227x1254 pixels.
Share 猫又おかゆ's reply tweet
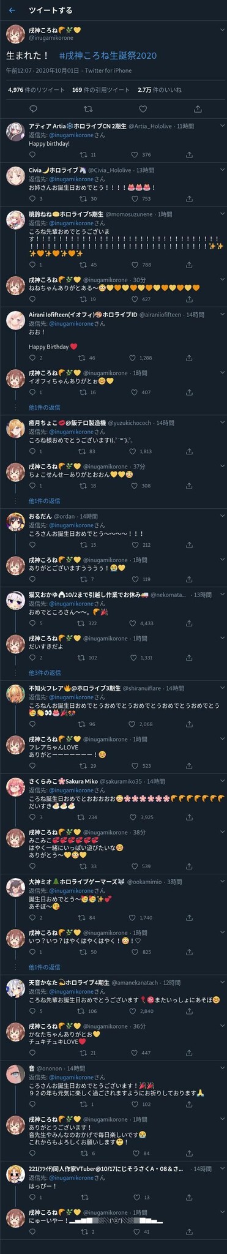(198, 623)
